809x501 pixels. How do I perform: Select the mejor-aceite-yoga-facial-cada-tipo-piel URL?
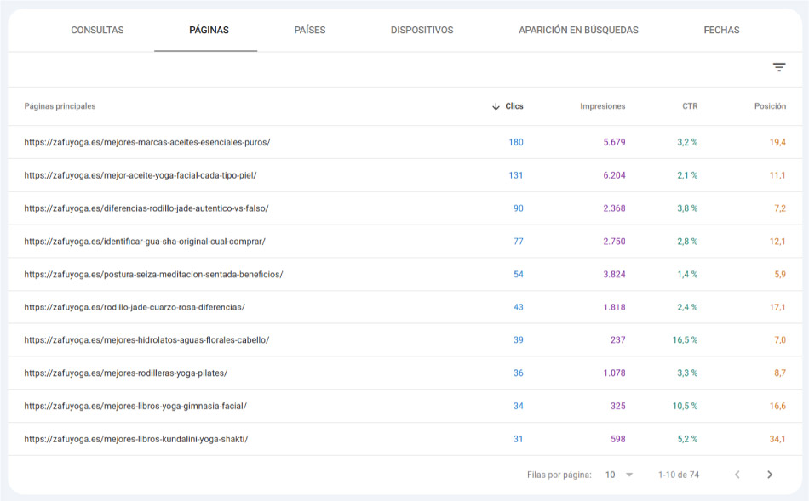[x=141, y=175]
